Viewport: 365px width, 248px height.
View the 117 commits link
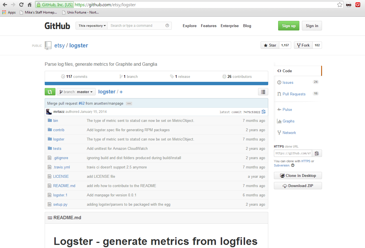[x=74, y=76]
